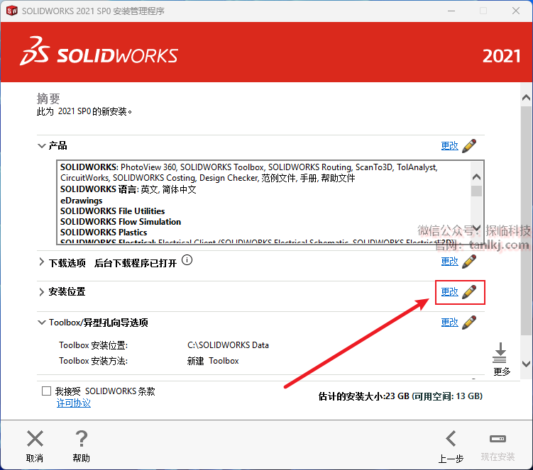Click the main page scroll-down arrow

click(x=526, y=364)
